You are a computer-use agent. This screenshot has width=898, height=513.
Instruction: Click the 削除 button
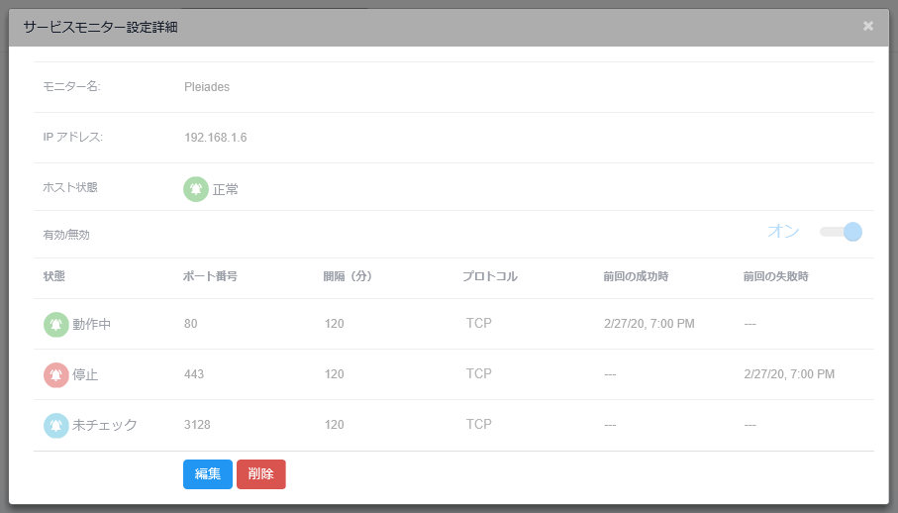[x=261, y=474]
